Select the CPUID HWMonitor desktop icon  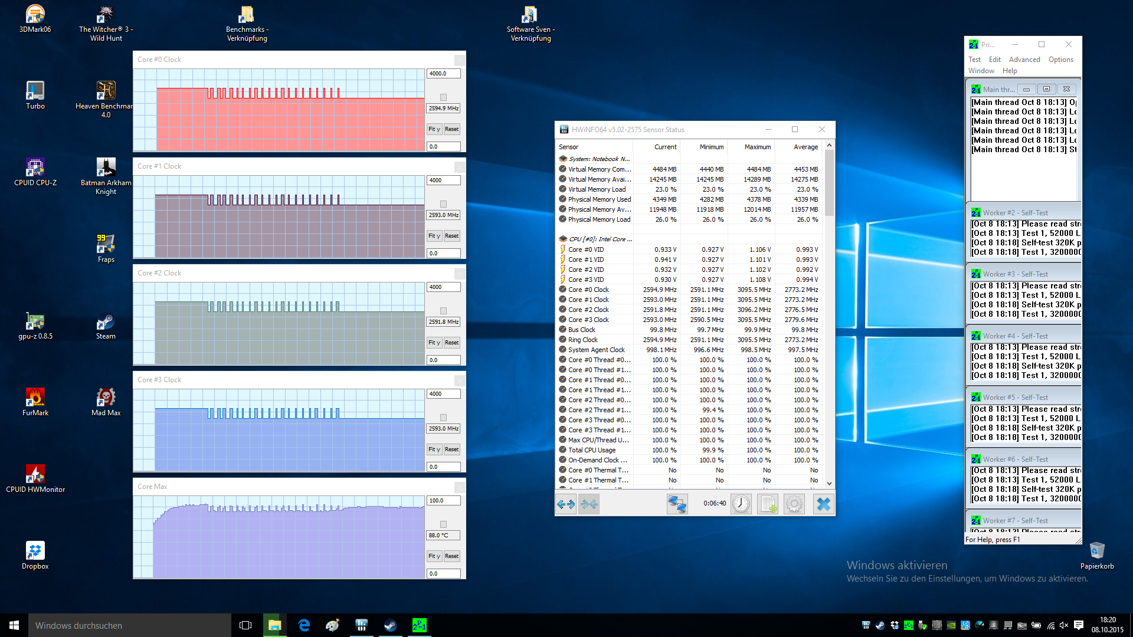pyautogui.click(x=35, y=478)
